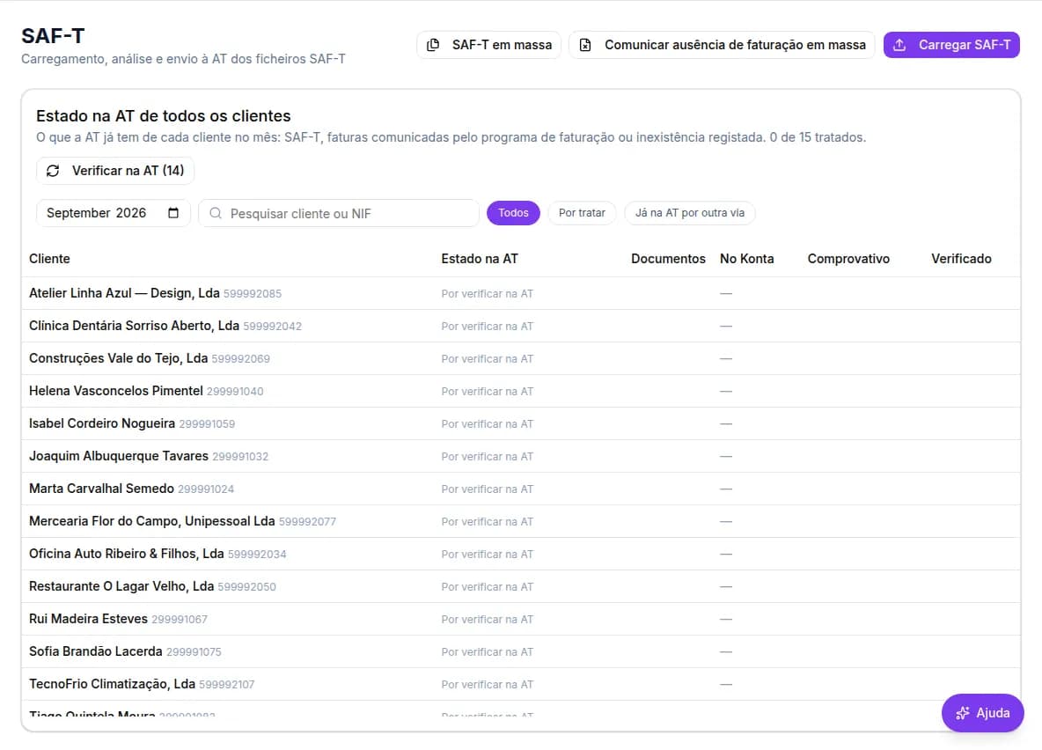This screenshot has height=750, width=1042.
Task: Click the Documentos column header
Action: click(x=668, y=259)
